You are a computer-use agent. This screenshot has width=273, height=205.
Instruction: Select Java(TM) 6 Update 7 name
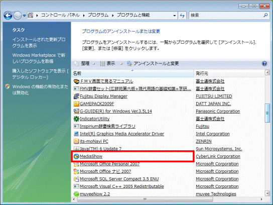100,149
